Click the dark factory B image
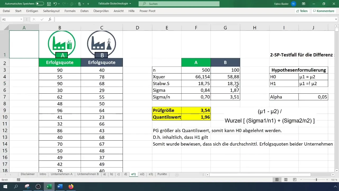The width and height of the screenshot is (339, 191). [x=101, y=44]
